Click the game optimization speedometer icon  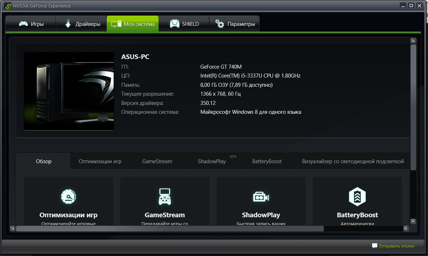(x=68, y=197)
